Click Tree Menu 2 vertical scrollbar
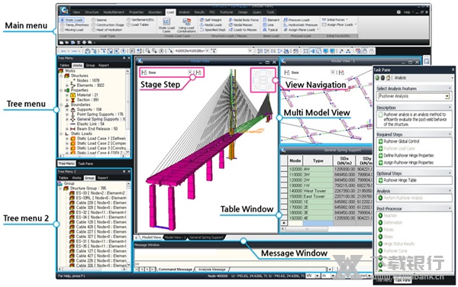 pos(128,224)
